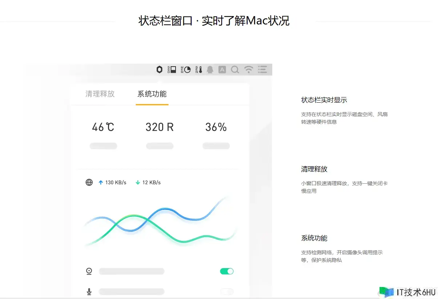
Task: Open the notification center list icon
Action: pyautogui.click(x=262, y=69)
